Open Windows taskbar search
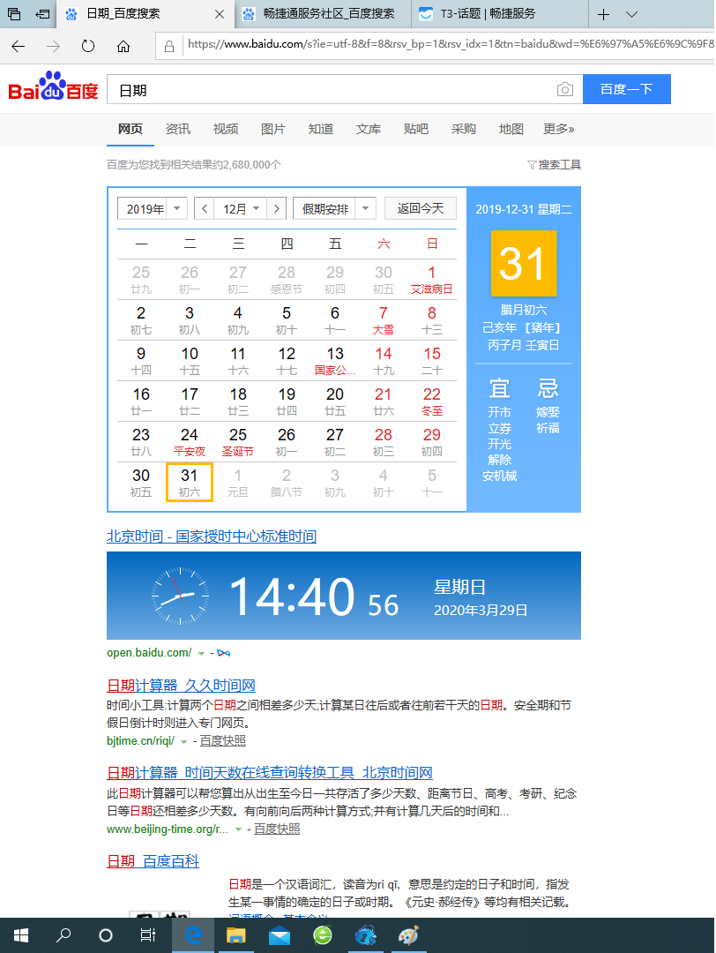This screenshot has width=716, height=953. (x=63, y=935)
